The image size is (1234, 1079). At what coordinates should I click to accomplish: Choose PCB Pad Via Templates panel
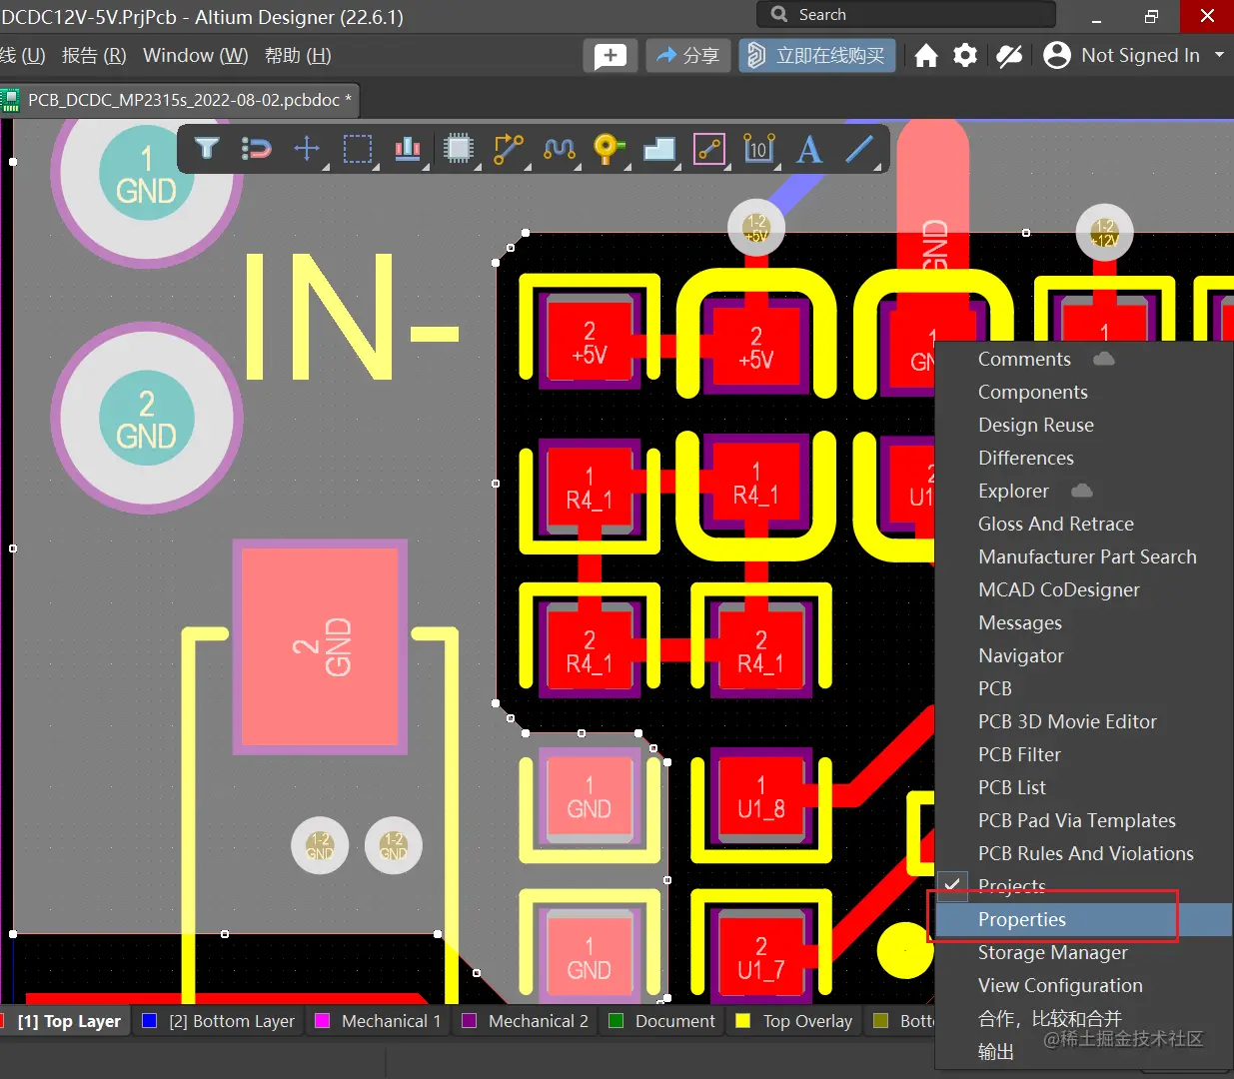pos(1084,820)
